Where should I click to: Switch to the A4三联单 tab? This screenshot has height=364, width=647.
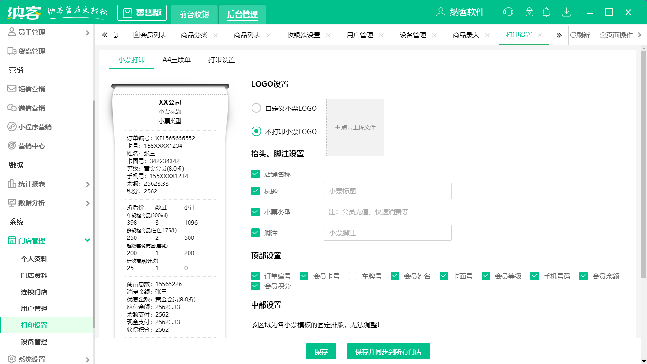(x=176, y=60)
